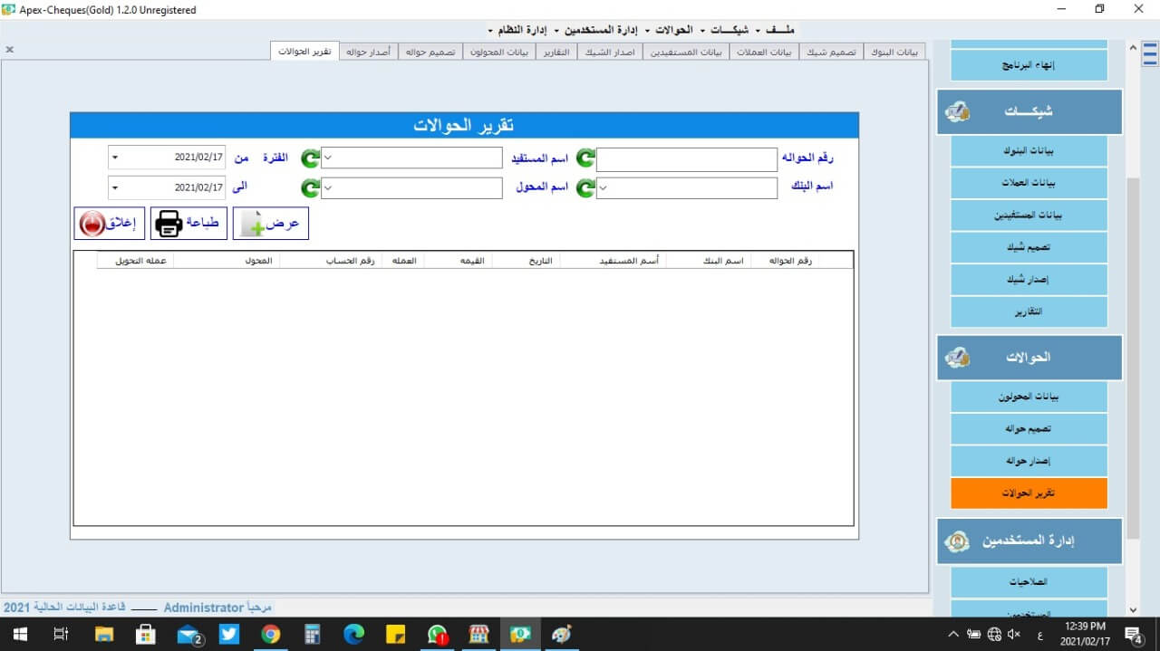The height and width of the screenshot is (651, 1160).
Task: Click the عرض display button
Action: point(271,224)
